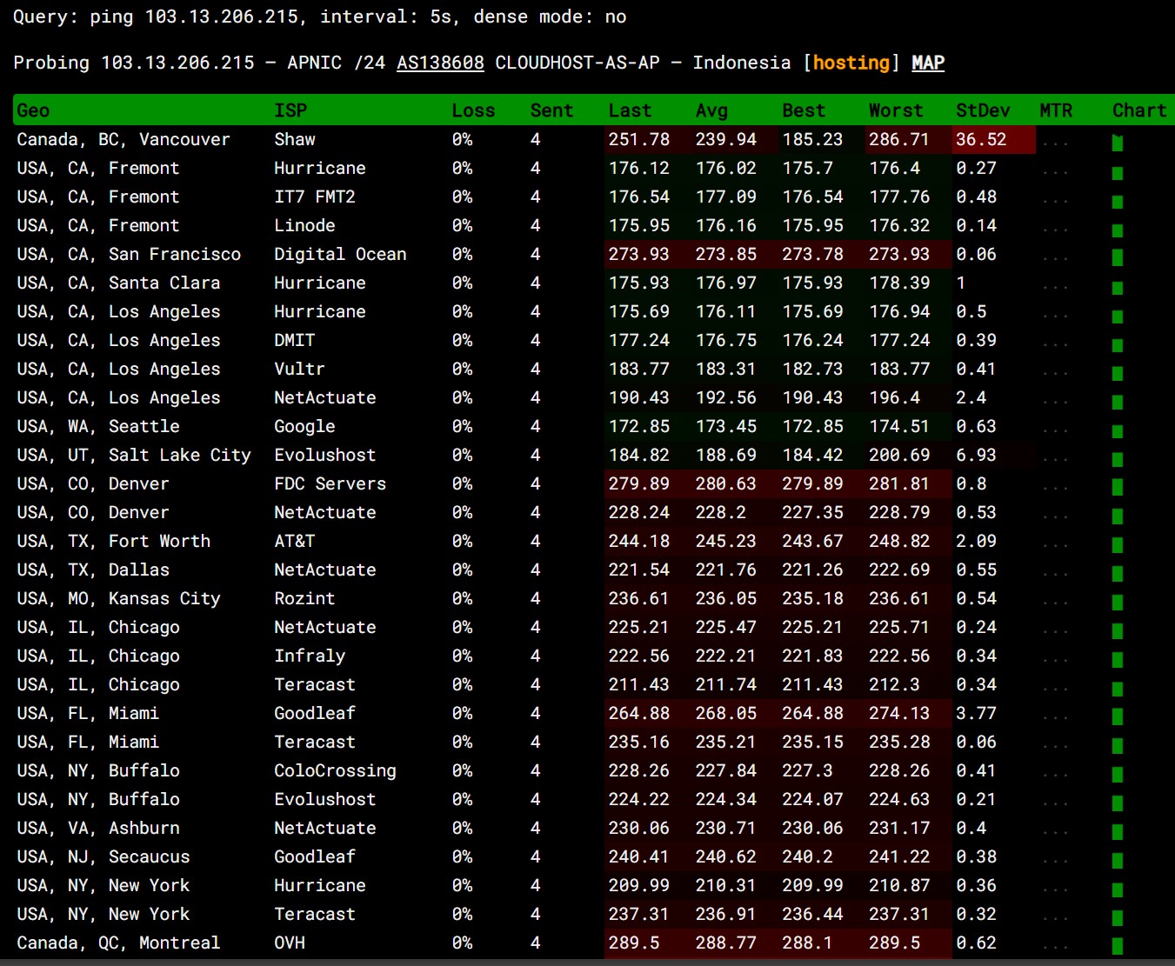Image resolution: width=1175 pixels, height=966 pixels.
Task: Click the ISP column header
Action: [290, 110]
